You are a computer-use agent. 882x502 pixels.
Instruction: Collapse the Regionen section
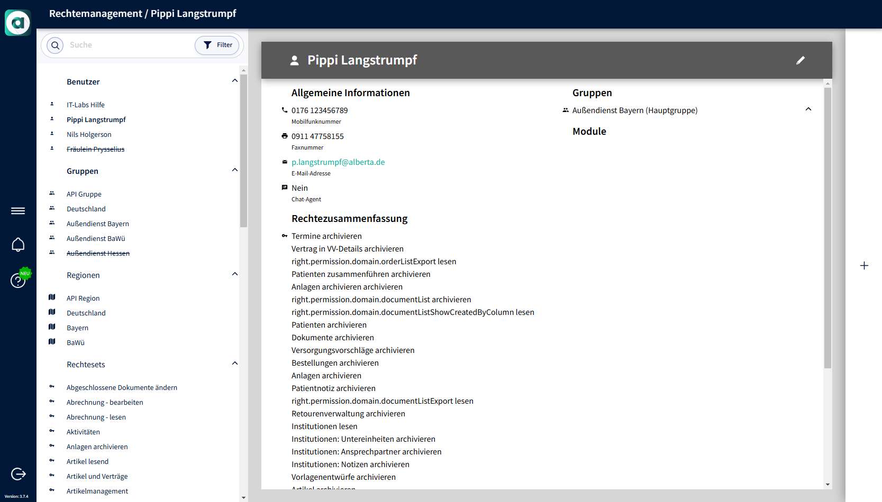234,274
